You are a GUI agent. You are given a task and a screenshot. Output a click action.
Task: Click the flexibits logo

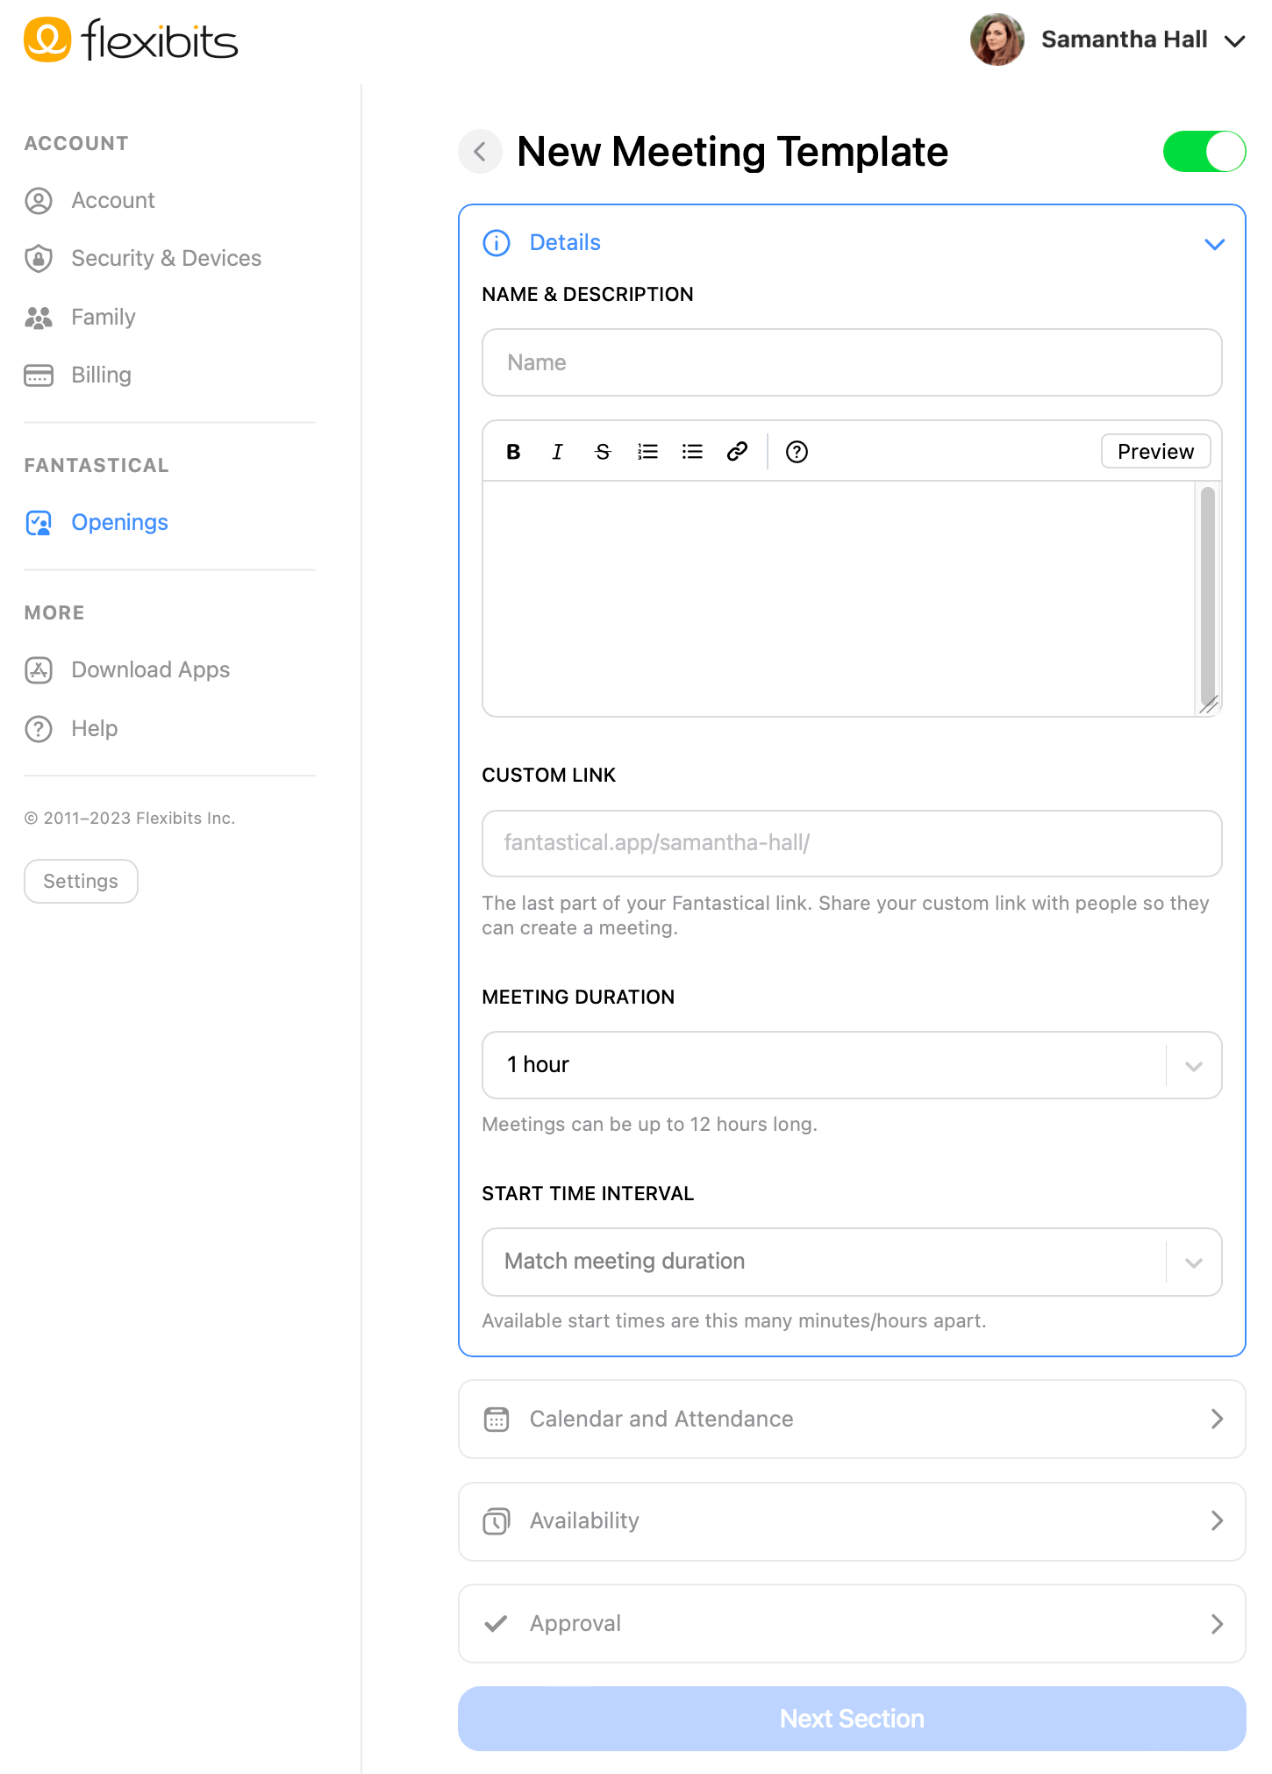131,40
